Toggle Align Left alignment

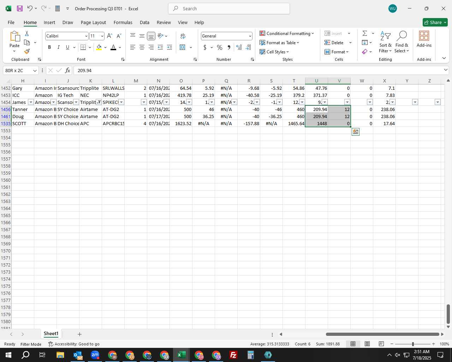[133, 47]
